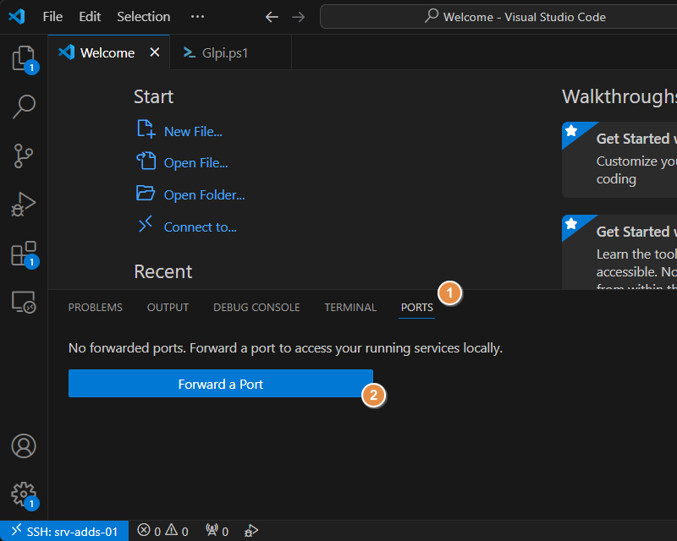Open the Source Control view
The width and height of the screenshot is (677, 541).
[24, 156]
